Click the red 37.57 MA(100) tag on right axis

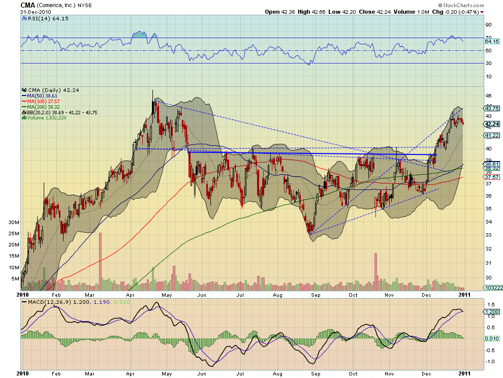(x=492, y=177)
